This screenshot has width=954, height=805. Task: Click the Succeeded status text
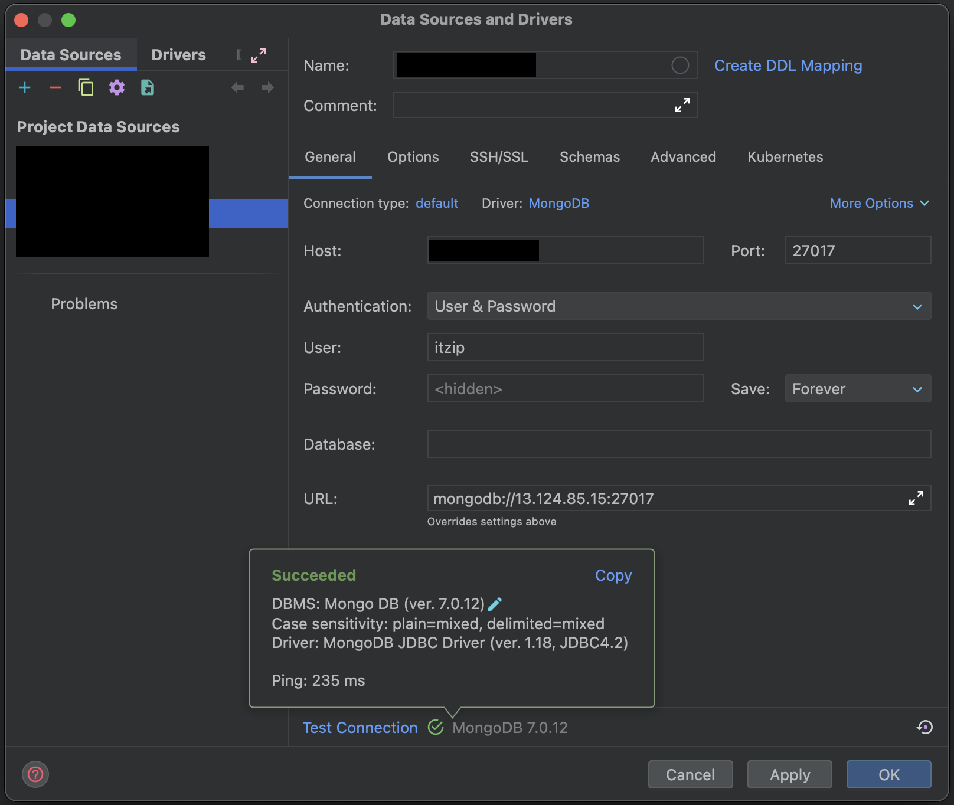coord(313,575)
